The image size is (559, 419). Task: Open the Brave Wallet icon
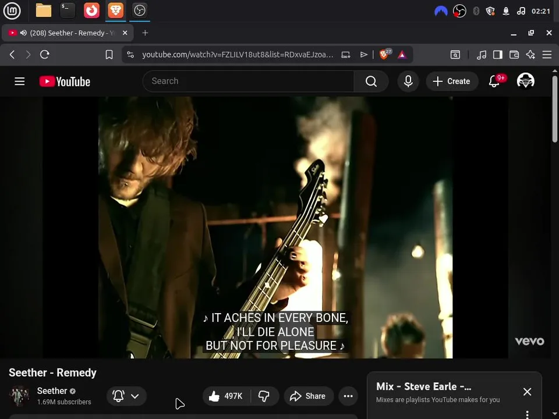pyautogui.click(x=514, y=55)
